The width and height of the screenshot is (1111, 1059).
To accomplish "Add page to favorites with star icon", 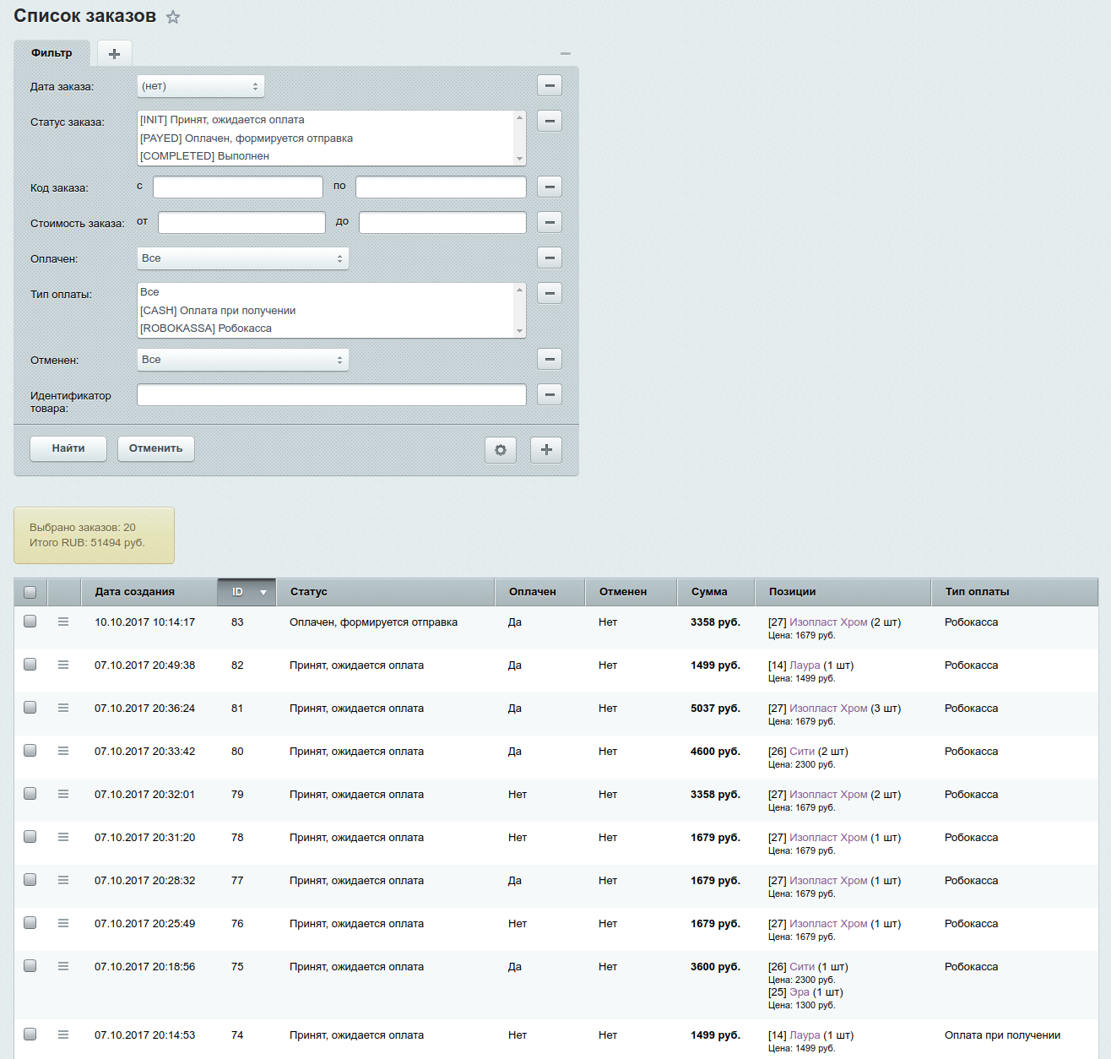I will [x=173, y=17].
